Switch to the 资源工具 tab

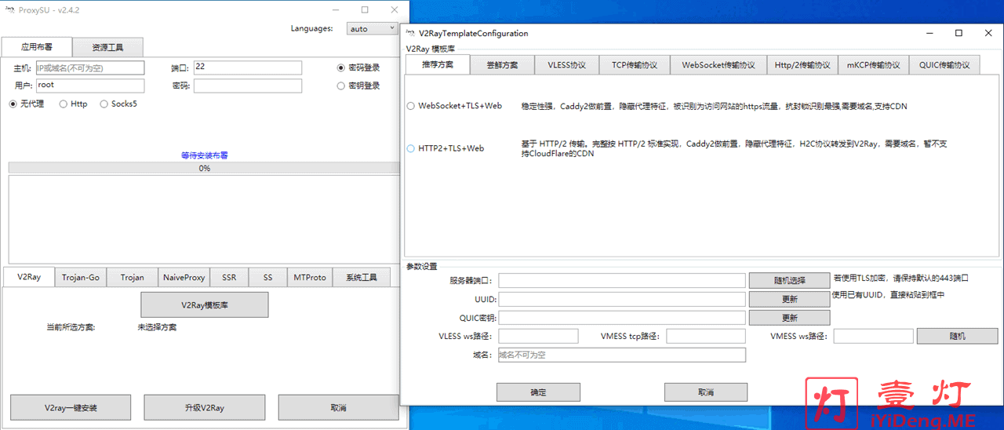[x=107, y=47]
